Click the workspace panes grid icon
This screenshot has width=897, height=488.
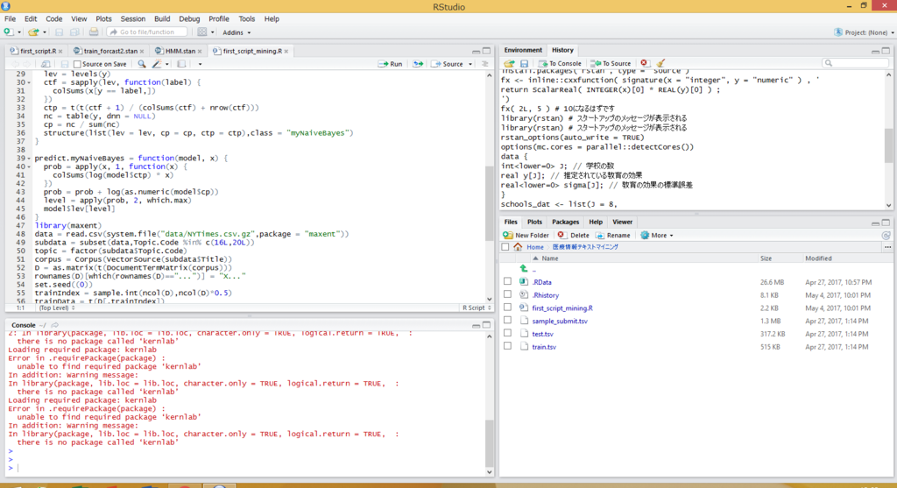(202, 32)
